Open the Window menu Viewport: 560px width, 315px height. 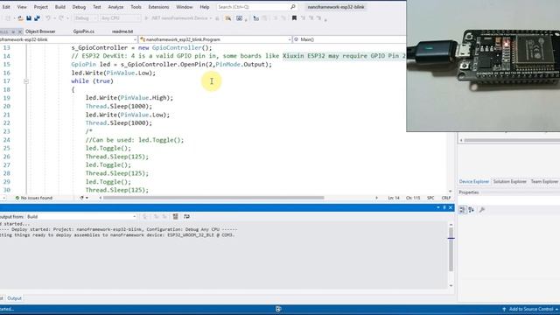click(185, 7)
